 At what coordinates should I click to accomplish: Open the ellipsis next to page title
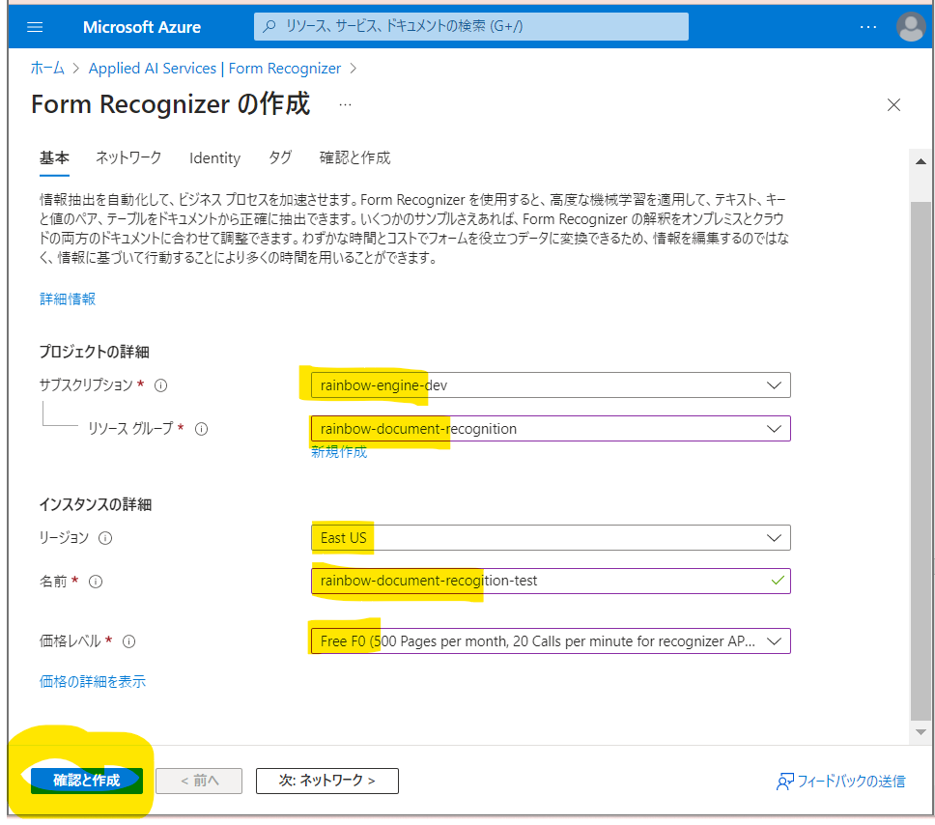tap(345, 105)
